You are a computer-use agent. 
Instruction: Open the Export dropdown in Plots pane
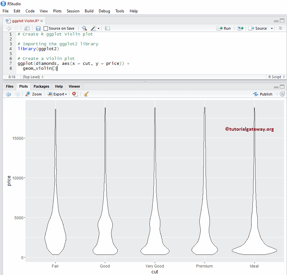click(57, 94)
